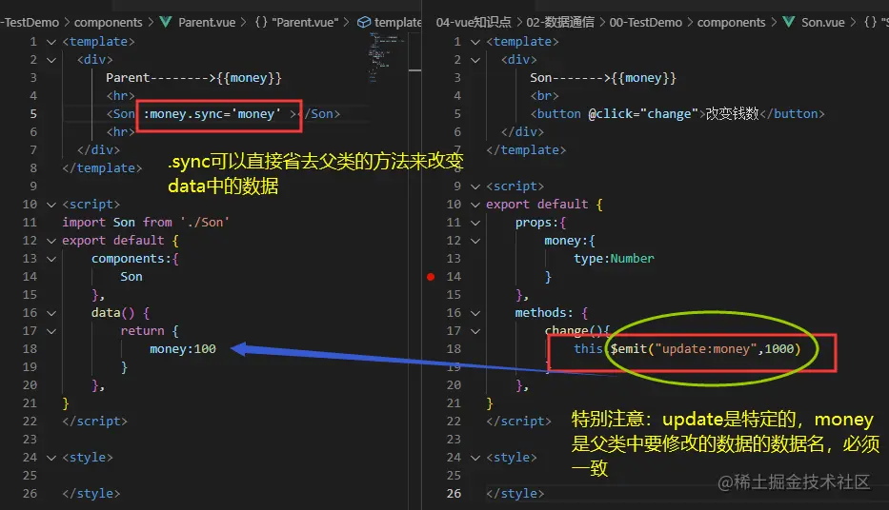Image resolution: width=889 pixels, height=510 pixels.
Task: Collapse the template block at Son.vue line 1
Action: (475, 42)
